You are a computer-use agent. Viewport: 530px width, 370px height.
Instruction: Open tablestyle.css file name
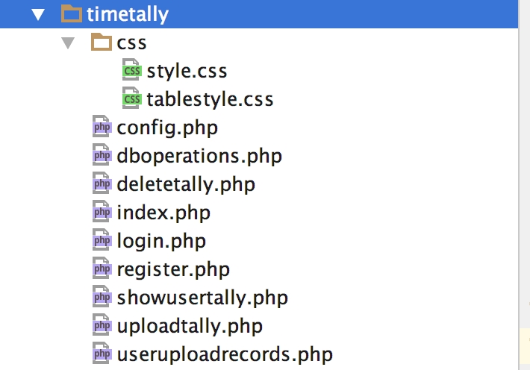tap(210, 99)
